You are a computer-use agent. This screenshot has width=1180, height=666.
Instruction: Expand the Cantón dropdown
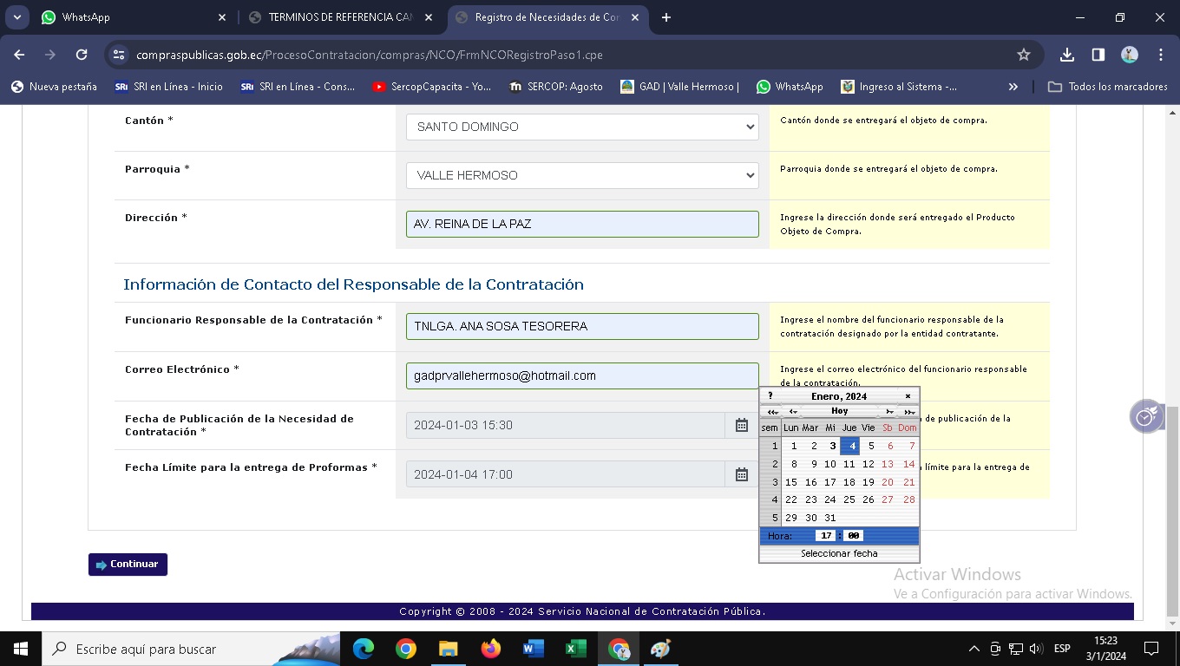point(582,127)
